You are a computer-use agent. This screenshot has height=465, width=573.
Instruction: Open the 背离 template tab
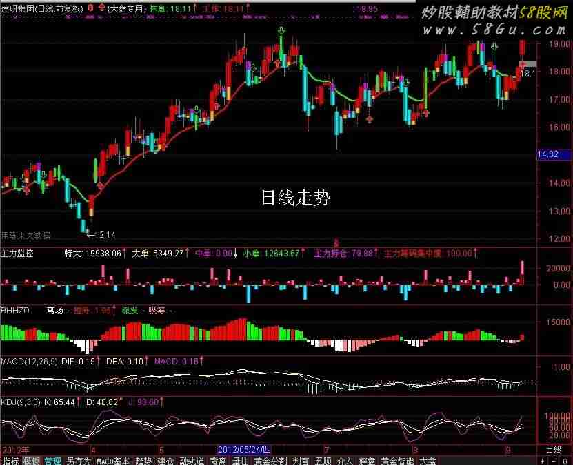pyautogui.click(x=218, y=461)
